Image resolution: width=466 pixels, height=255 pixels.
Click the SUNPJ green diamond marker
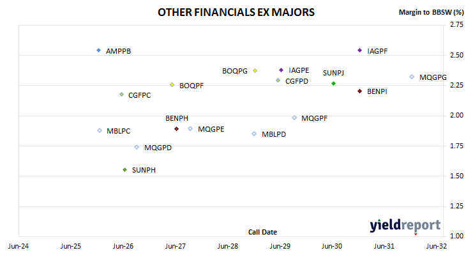333,83
